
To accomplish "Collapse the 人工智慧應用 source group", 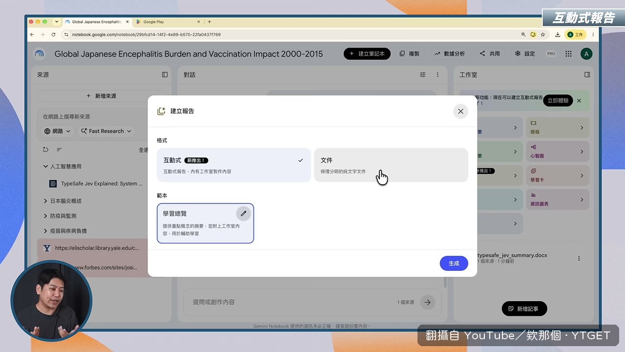I will pos(45,167).
